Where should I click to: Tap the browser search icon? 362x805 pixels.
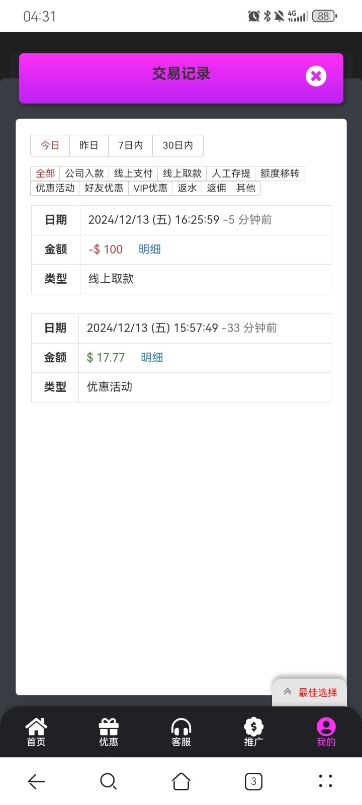tap(108, 781)
